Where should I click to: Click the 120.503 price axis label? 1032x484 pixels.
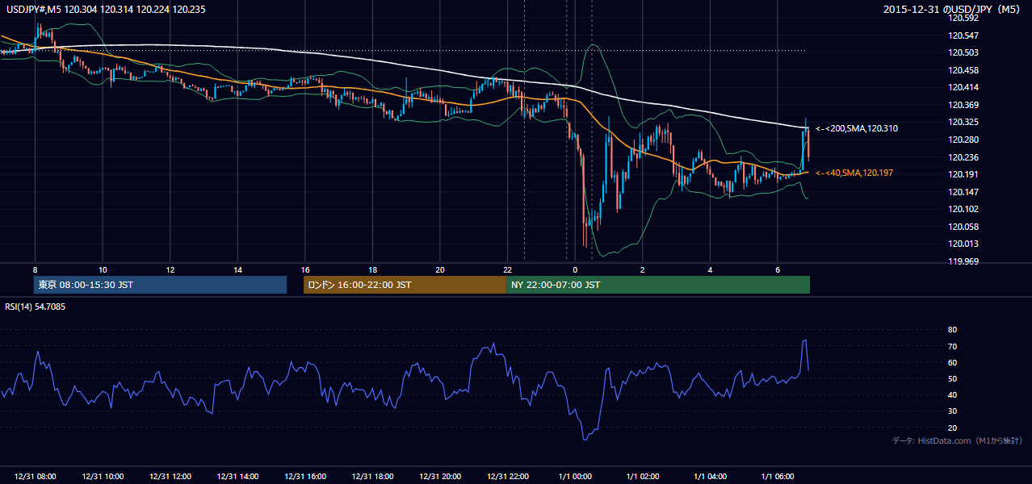click(x=964, y=52)
